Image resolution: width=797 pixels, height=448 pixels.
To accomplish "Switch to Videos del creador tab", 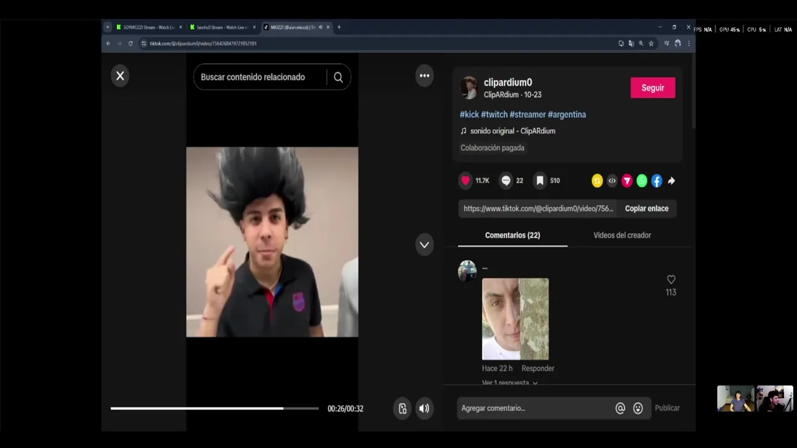I will 622,235.
